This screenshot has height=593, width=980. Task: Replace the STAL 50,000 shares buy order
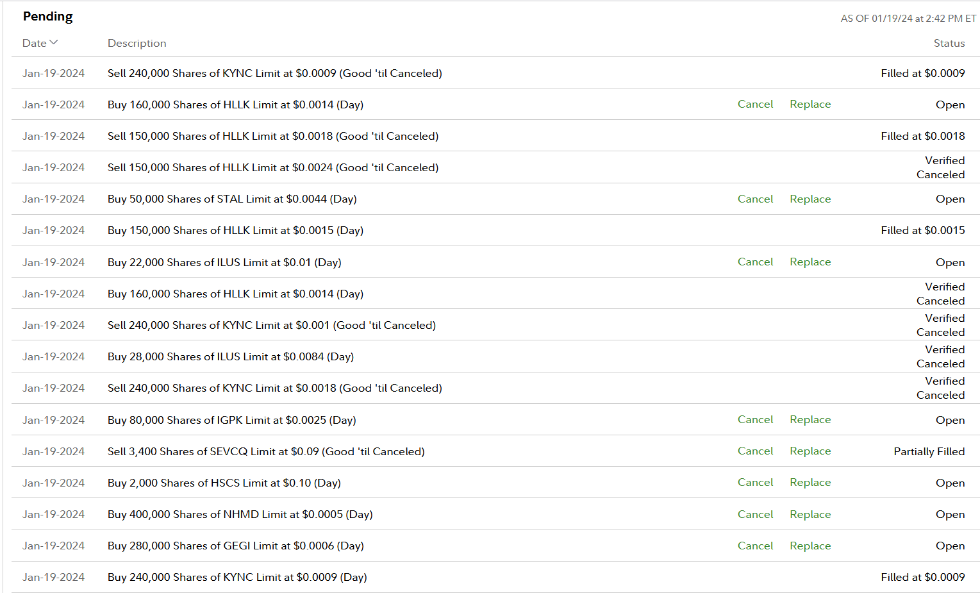pos(810,199)
